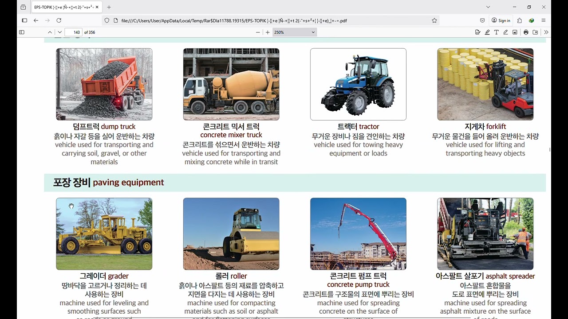Open the tracking protection shield
568x319 pixels.
click(x=107, y=20)
